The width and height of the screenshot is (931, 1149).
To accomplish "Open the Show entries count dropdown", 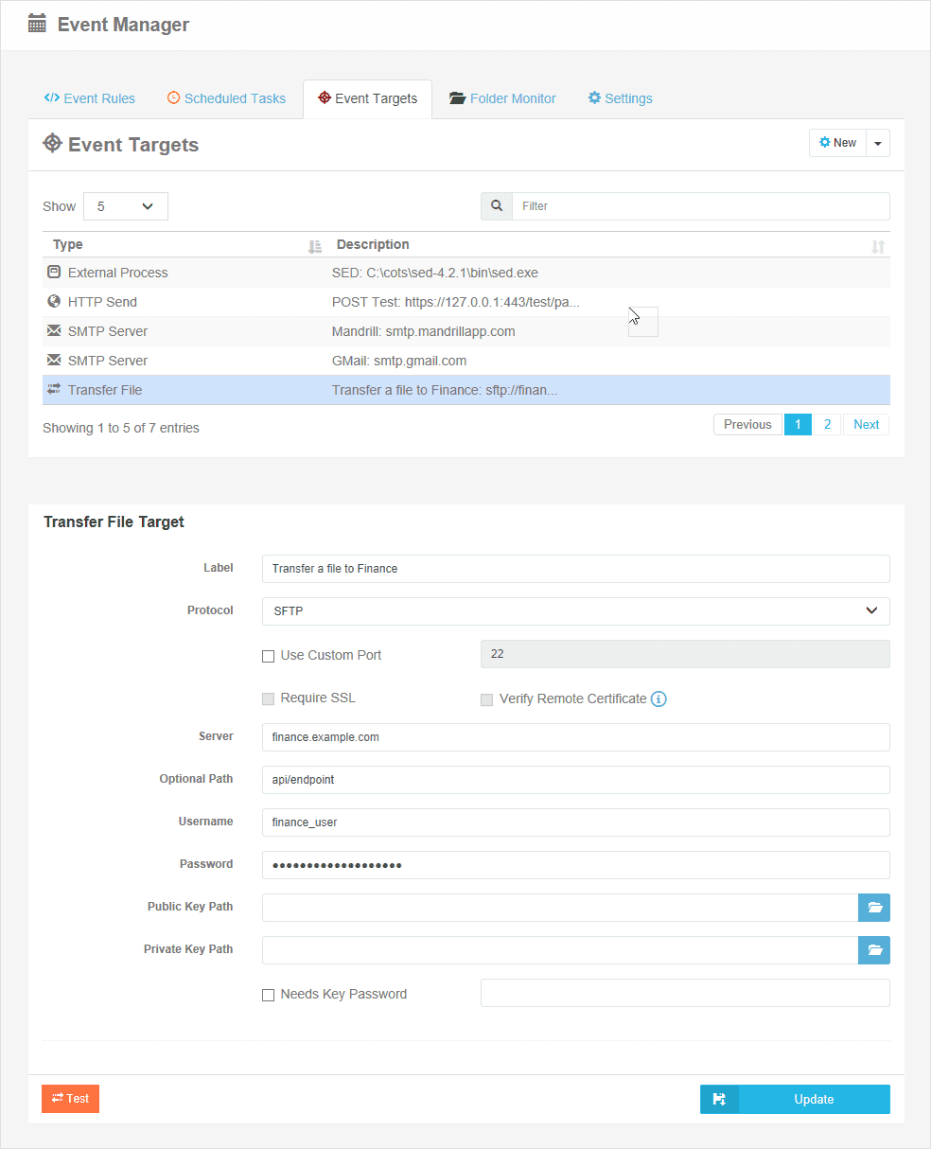I will pyautogui.click(x=126, y=206).
